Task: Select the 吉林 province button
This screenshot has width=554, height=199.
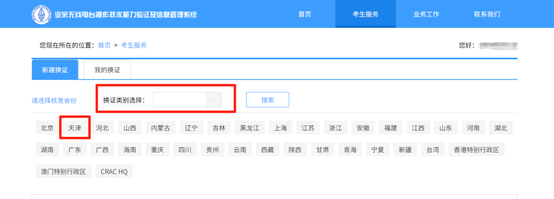Action: click(219, 128)
